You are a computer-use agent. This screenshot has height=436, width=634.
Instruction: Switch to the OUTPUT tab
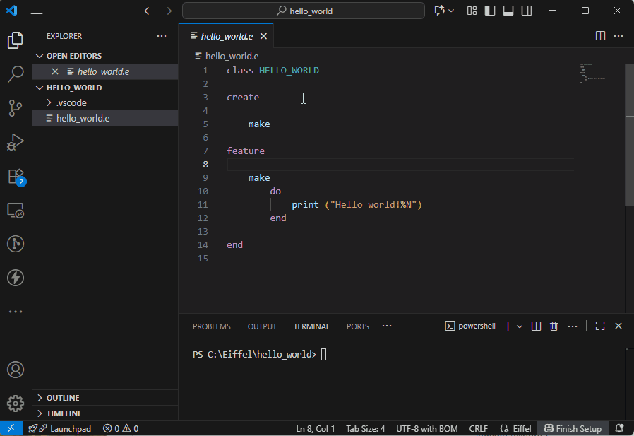pos(262,326)
